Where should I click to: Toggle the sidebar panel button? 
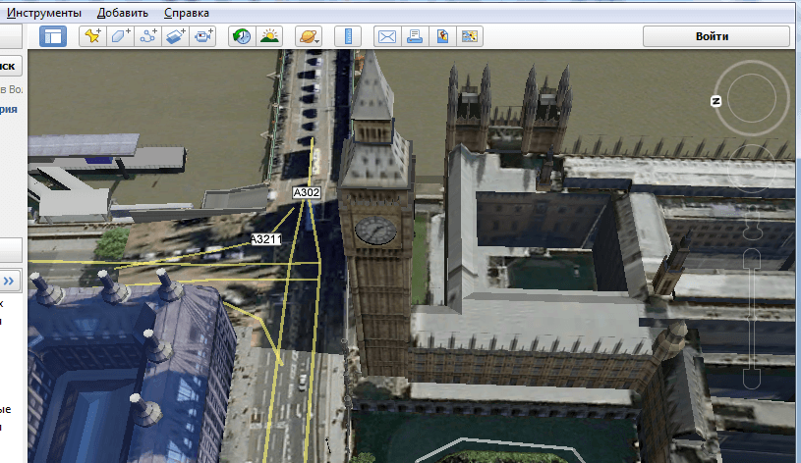[x=53, y=36]
